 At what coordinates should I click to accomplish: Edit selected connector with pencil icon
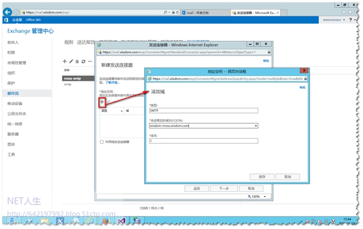(x=71, y=61)
